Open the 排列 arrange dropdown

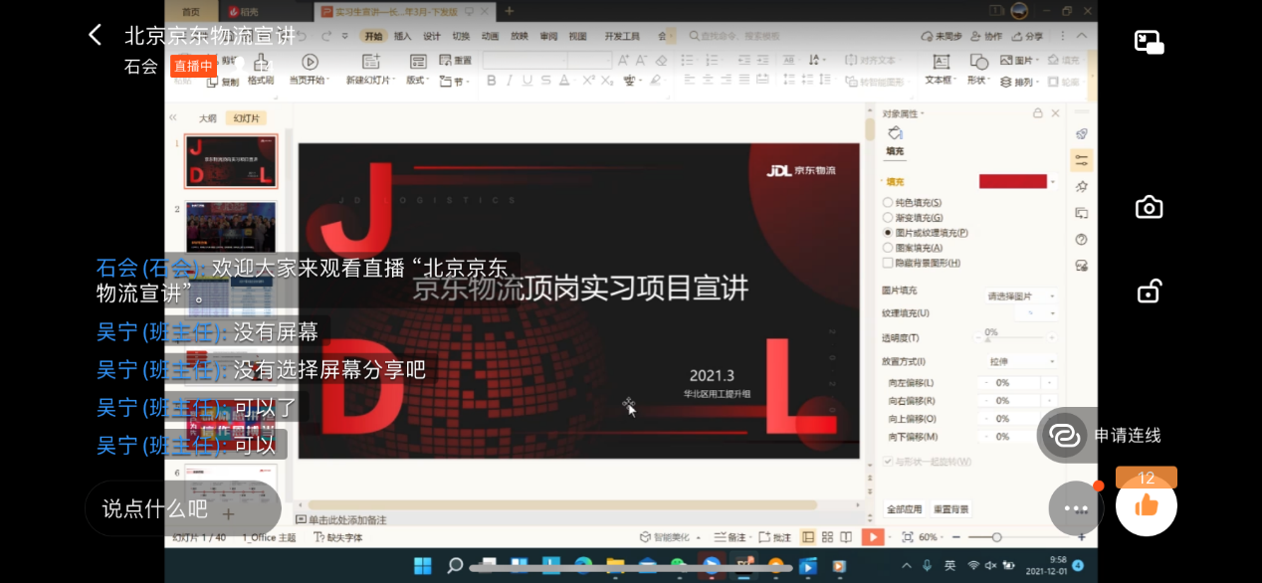pyautogui.click(x=1019, y=82)
